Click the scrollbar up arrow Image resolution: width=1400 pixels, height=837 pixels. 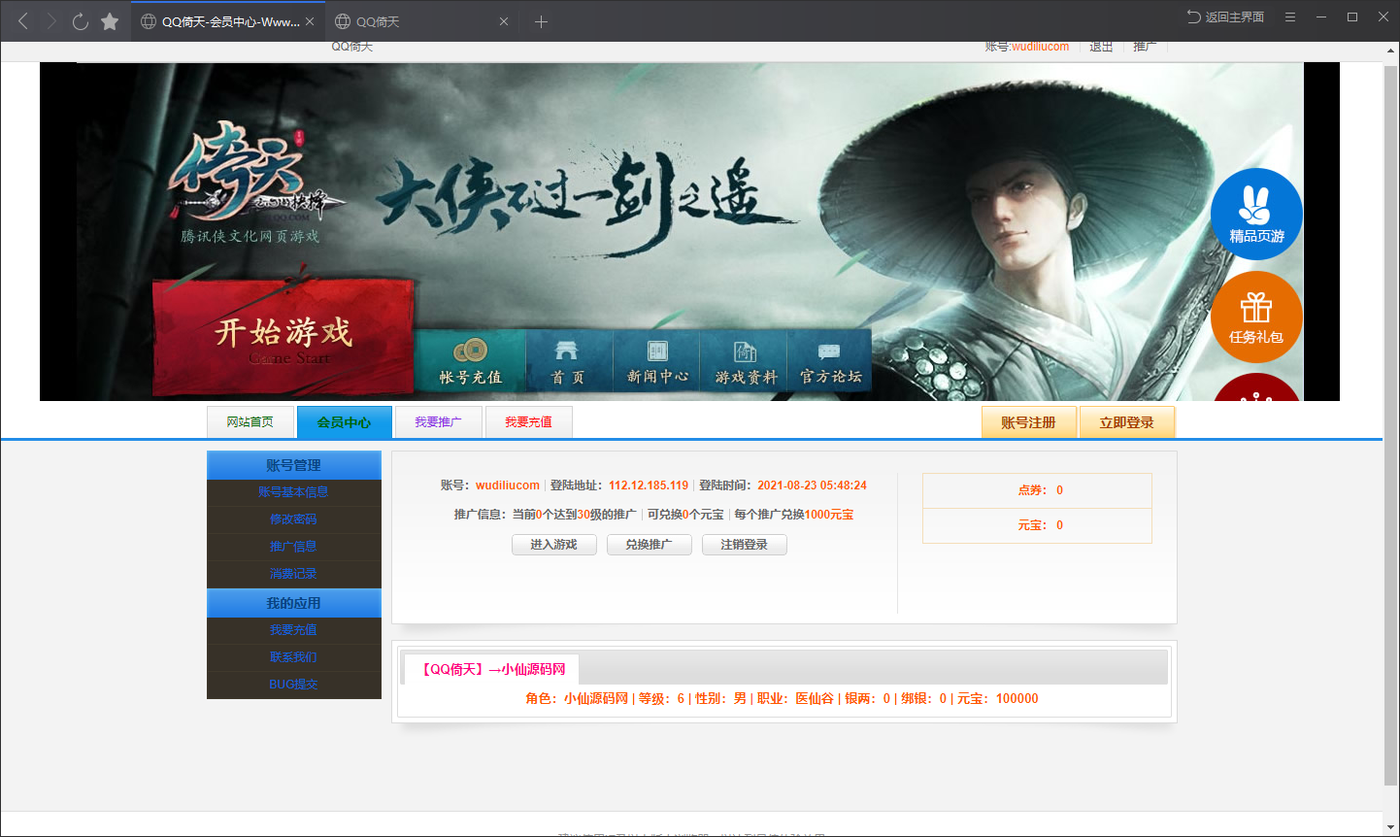pos(1390,50)
